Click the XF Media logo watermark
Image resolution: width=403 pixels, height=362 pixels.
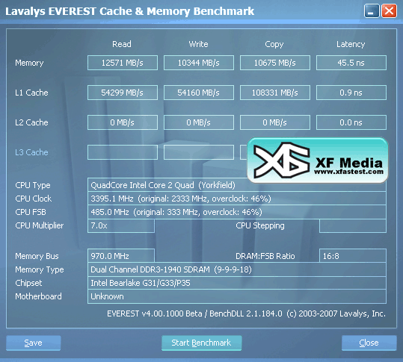tap(318, 160)
